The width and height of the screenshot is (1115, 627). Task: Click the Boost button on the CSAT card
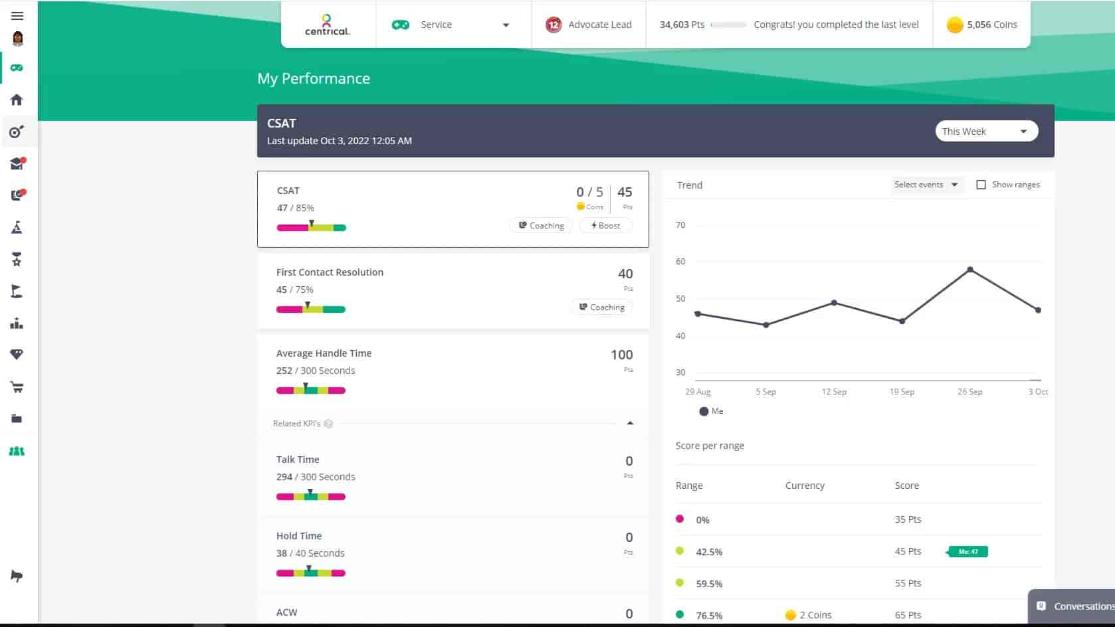point(605,225)
